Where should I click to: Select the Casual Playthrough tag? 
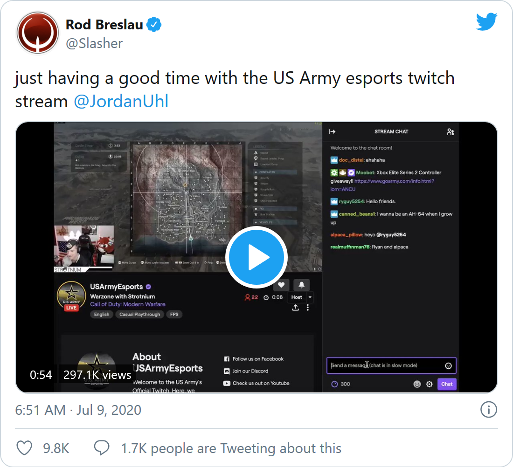coord(140,314)
